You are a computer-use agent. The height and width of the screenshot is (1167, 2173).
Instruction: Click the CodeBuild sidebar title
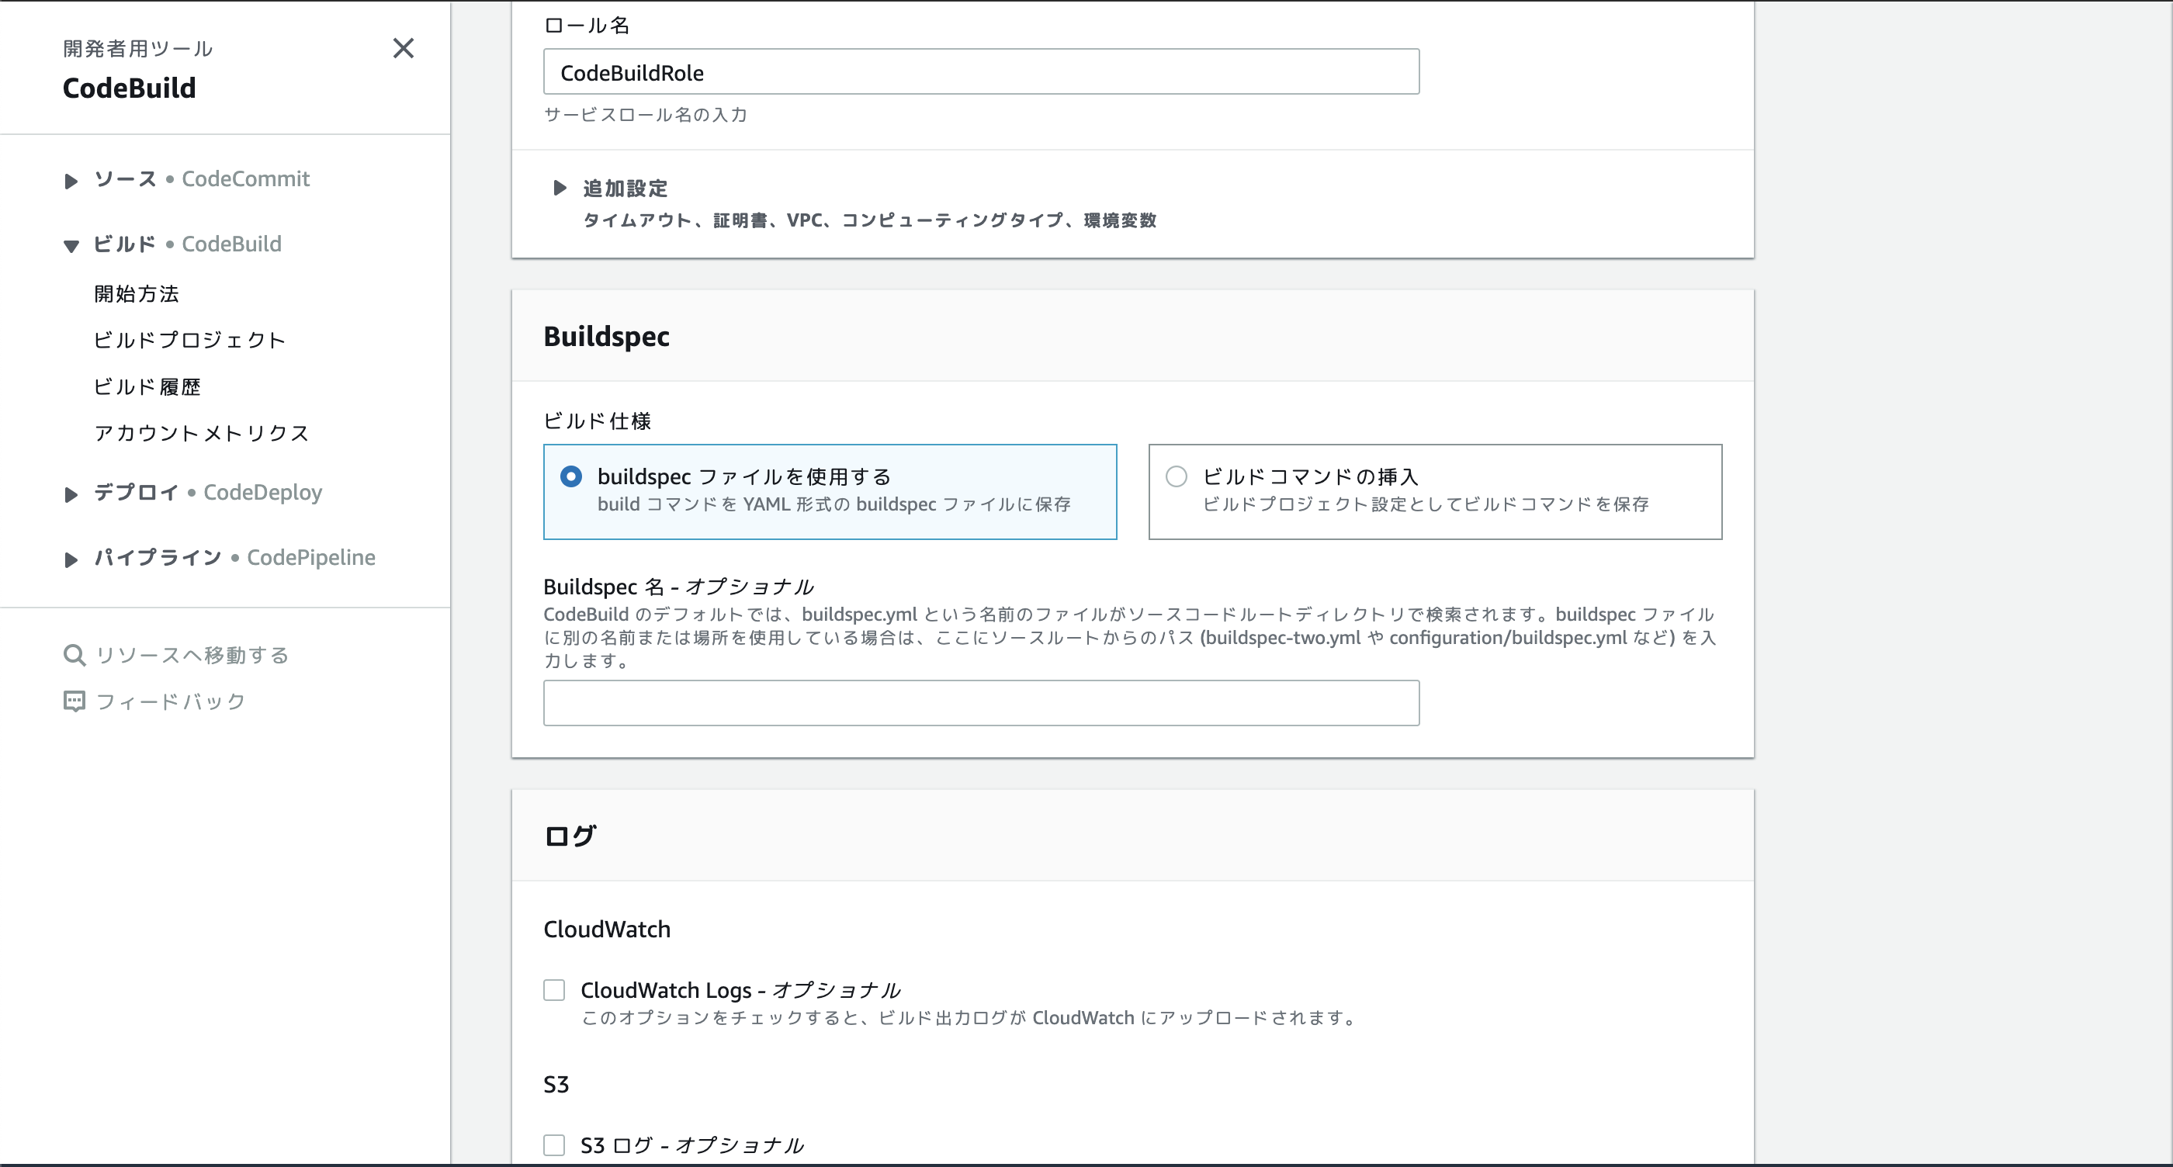[x=129, y=88]
